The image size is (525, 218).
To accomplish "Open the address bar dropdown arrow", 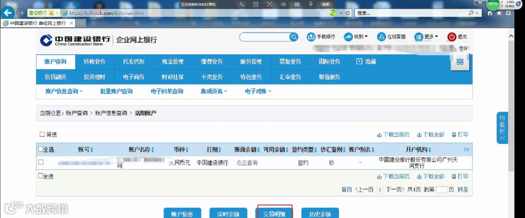I will (x=342, y=13).
